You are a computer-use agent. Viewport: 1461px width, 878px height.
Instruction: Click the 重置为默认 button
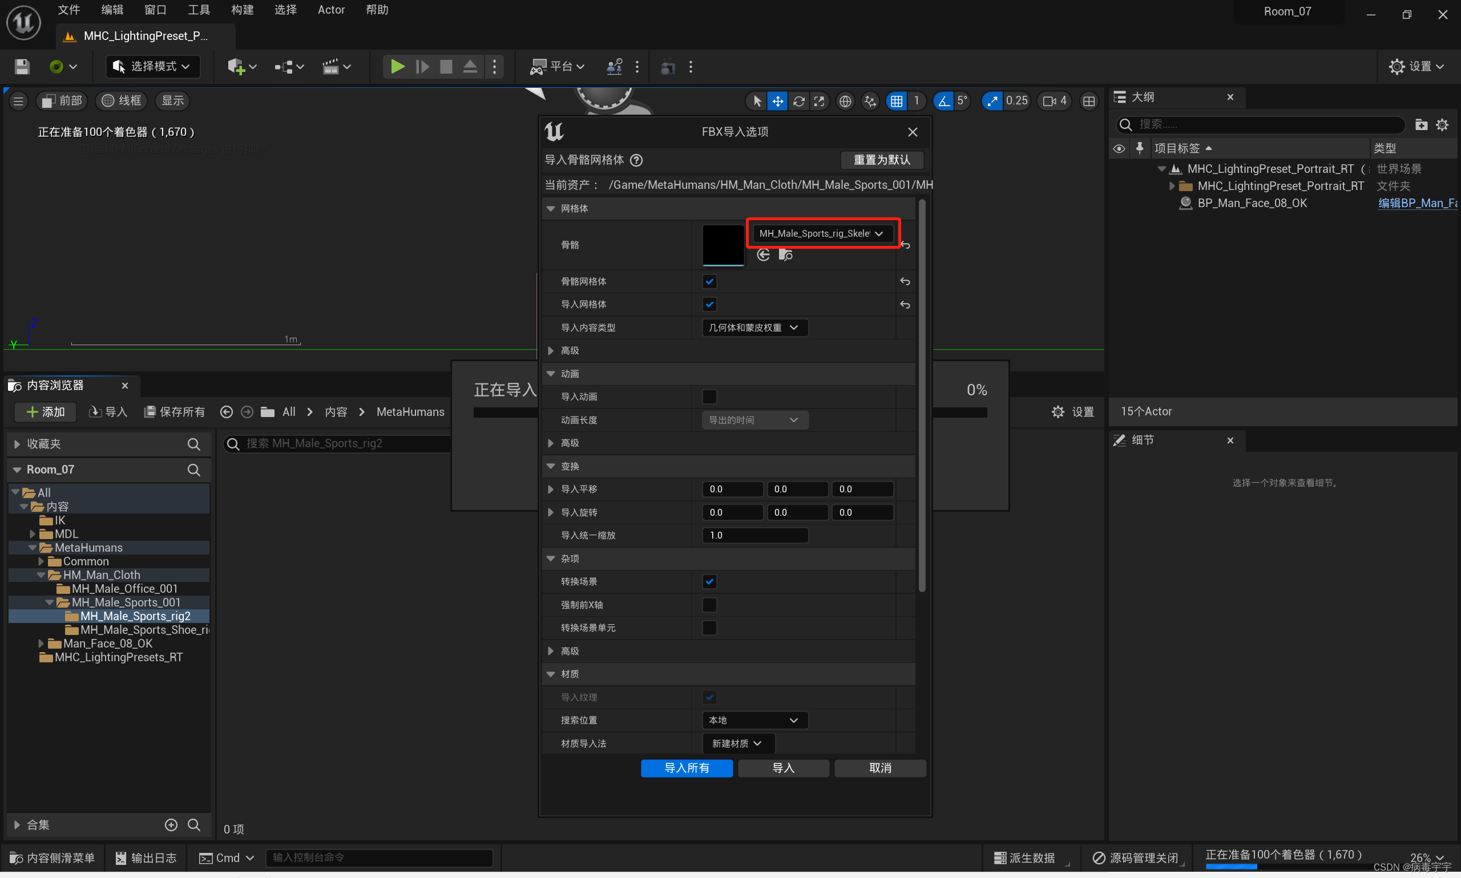(x=881, y=160)
